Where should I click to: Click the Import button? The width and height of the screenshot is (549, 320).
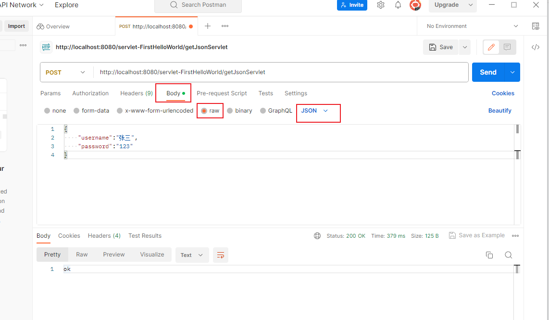(x=16, y=26)
